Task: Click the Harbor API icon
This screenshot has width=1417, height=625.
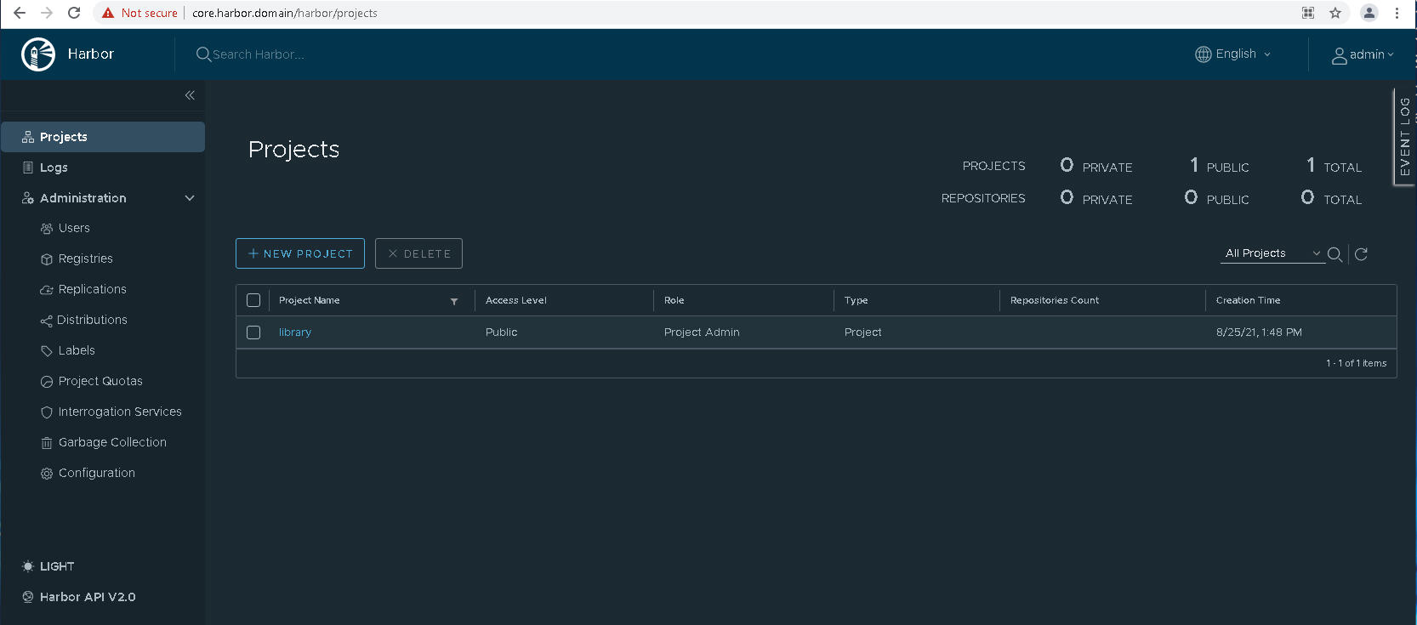Action: tap(28, 597)
